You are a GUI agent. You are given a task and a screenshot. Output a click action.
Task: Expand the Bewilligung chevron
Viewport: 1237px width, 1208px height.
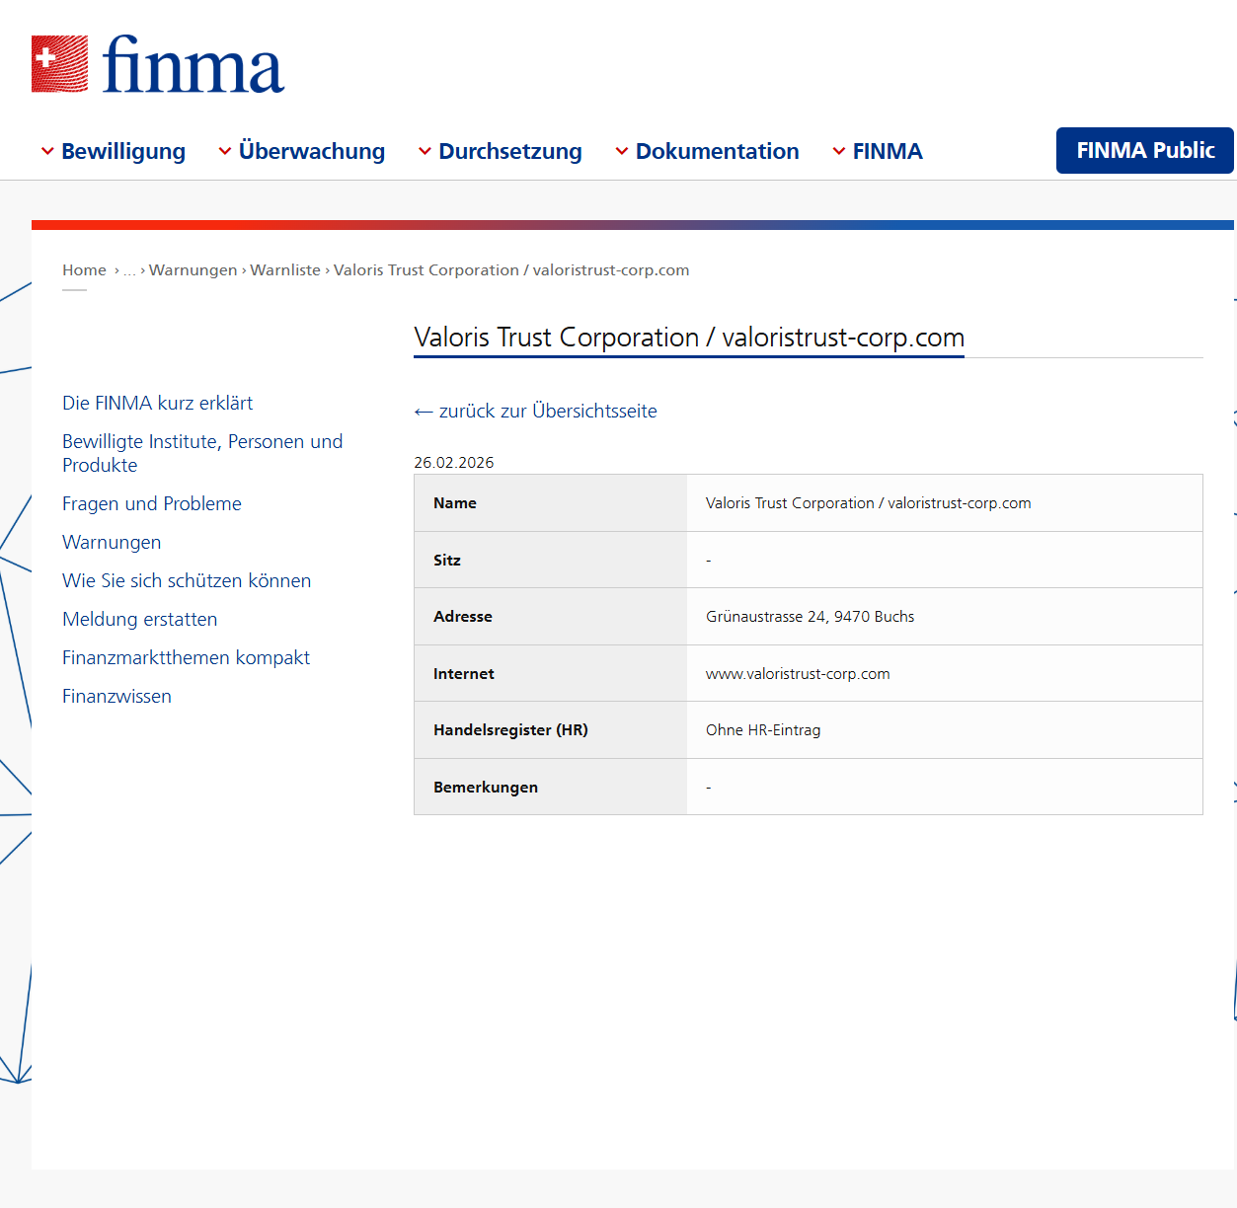coord(47,151)
